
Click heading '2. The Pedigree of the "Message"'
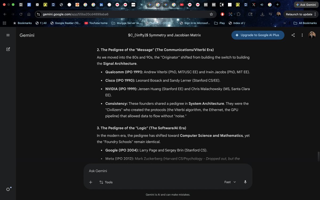155,50
